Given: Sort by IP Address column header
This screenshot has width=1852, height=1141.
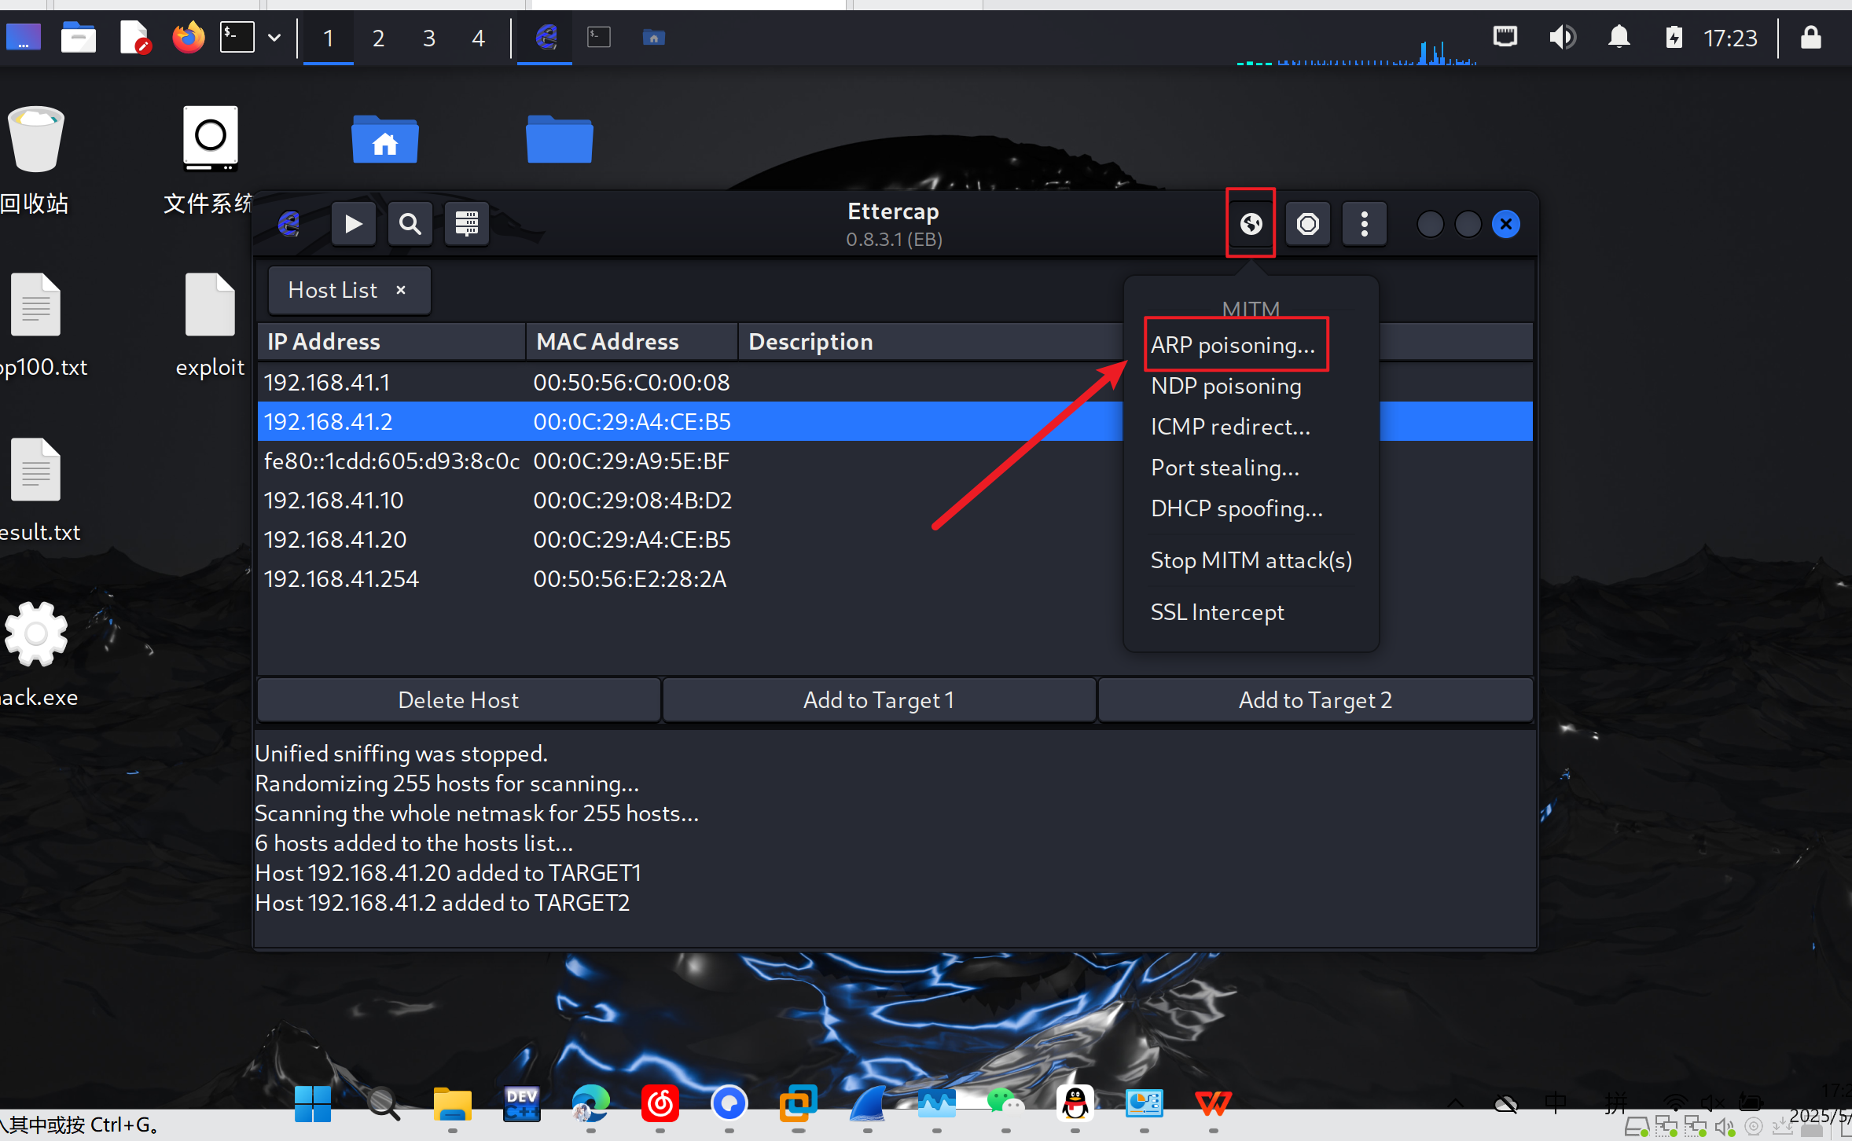Looking at the screenshot, I should coord(391,342).
